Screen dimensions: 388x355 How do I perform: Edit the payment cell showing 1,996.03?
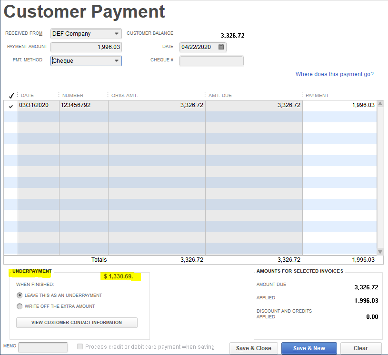[x=339, y=105]
